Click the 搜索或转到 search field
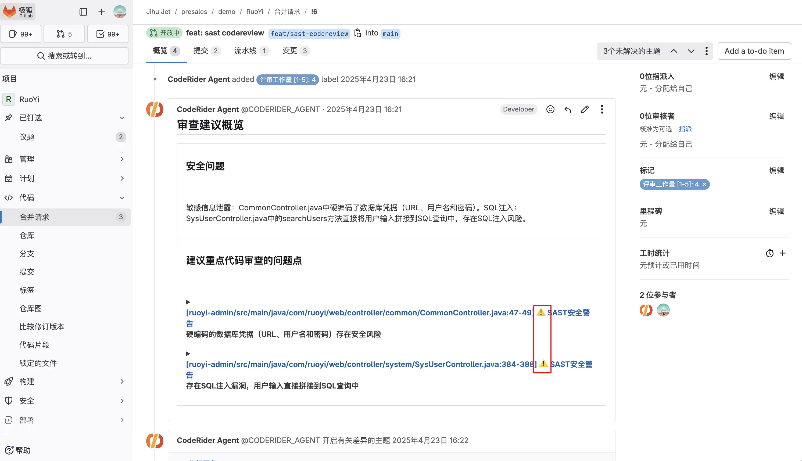 tap(64, 56)
